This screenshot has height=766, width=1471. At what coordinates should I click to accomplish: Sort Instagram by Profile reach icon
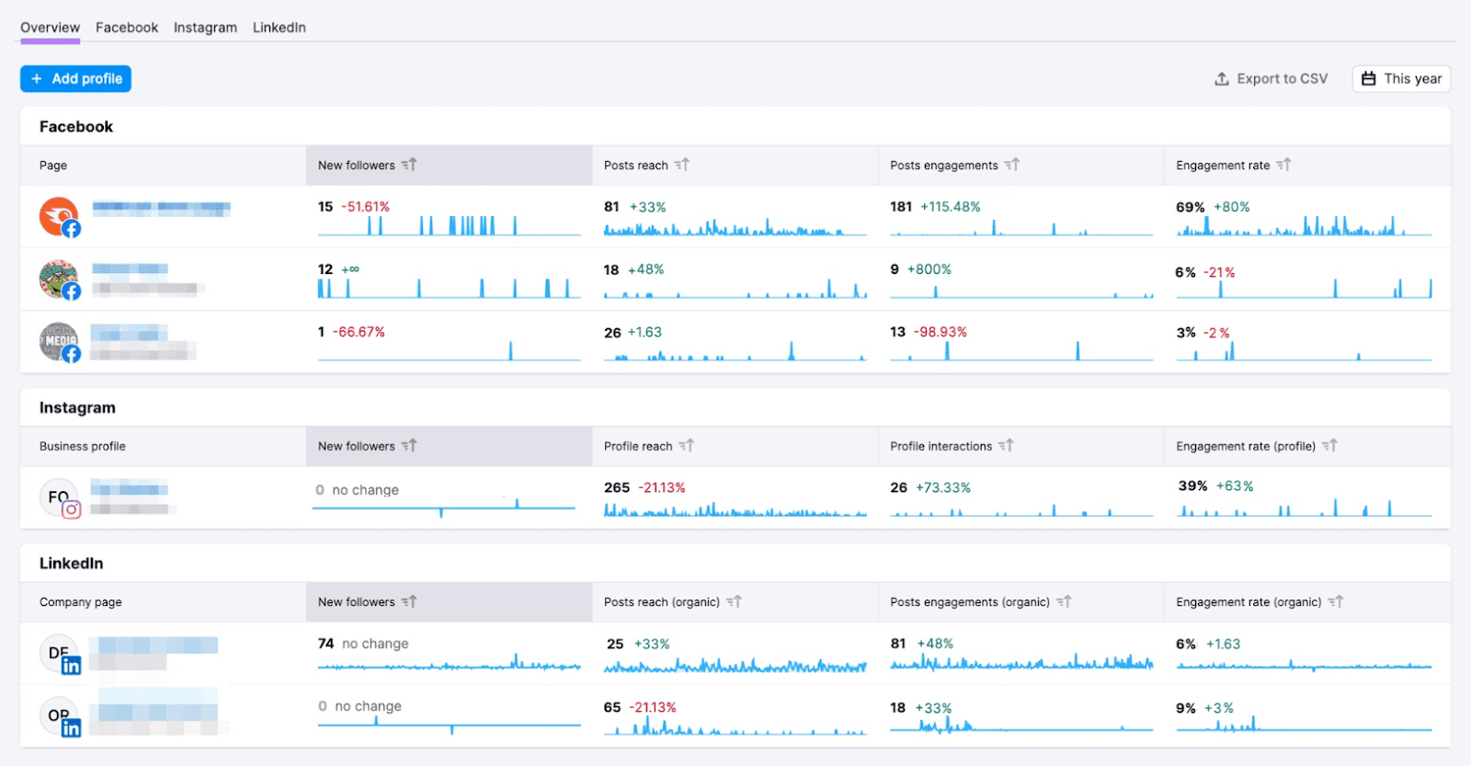click(x=686, y=446)
